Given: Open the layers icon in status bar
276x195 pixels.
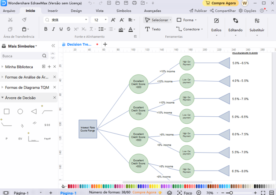Looking at the screenshot, I should click(x=169, y=192).
